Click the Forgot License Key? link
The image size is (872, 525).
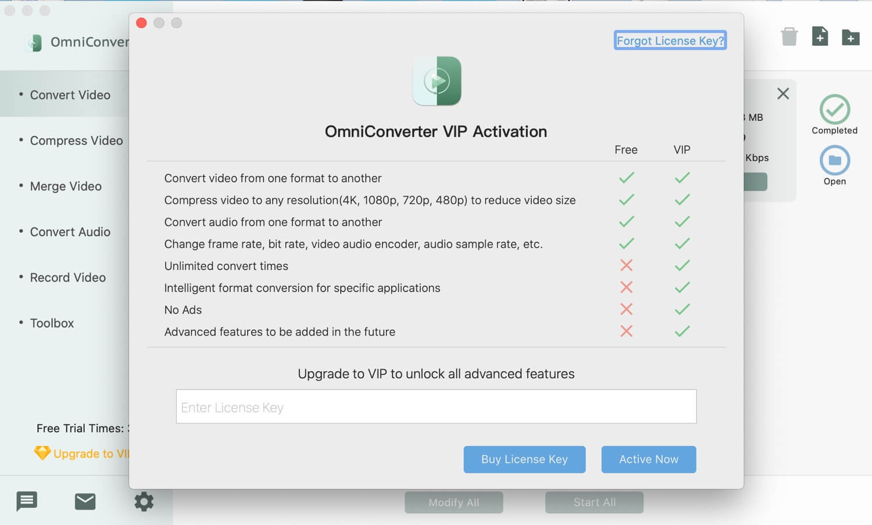(670, 41)
